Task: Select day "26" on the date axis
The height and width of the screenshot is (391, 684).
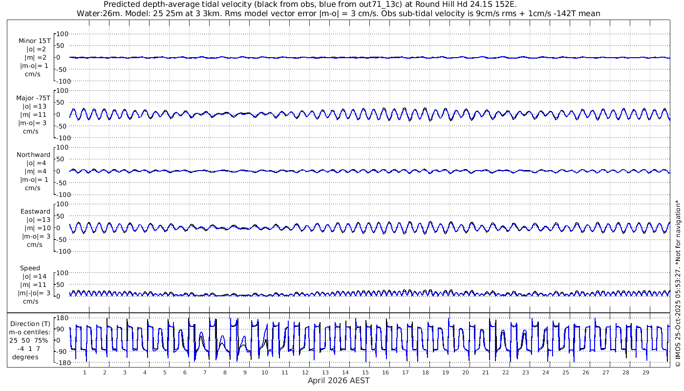Action: [586, 372]
